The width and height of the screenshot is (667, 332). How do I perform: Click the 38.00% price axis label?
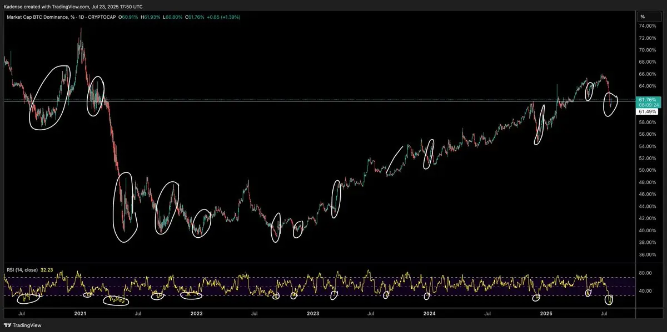coord(648,243)
